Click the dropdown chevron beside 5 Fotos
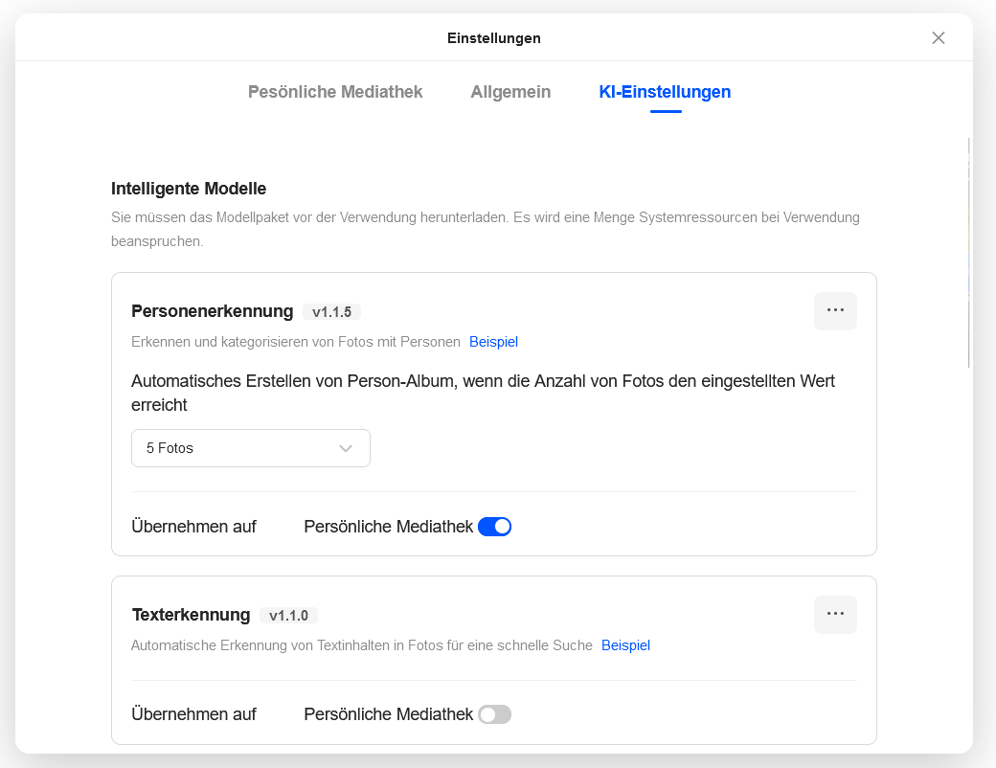Viewport: 996px width, 768px height. coord(346,448)
